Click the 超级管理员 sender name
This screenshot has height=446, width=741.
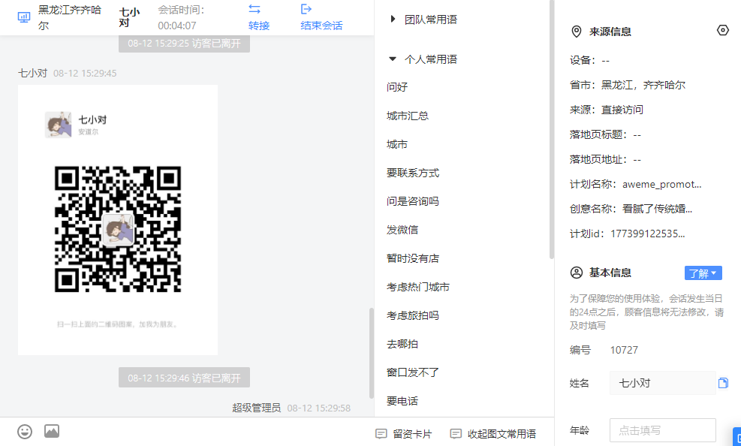[x=257, y=408]
